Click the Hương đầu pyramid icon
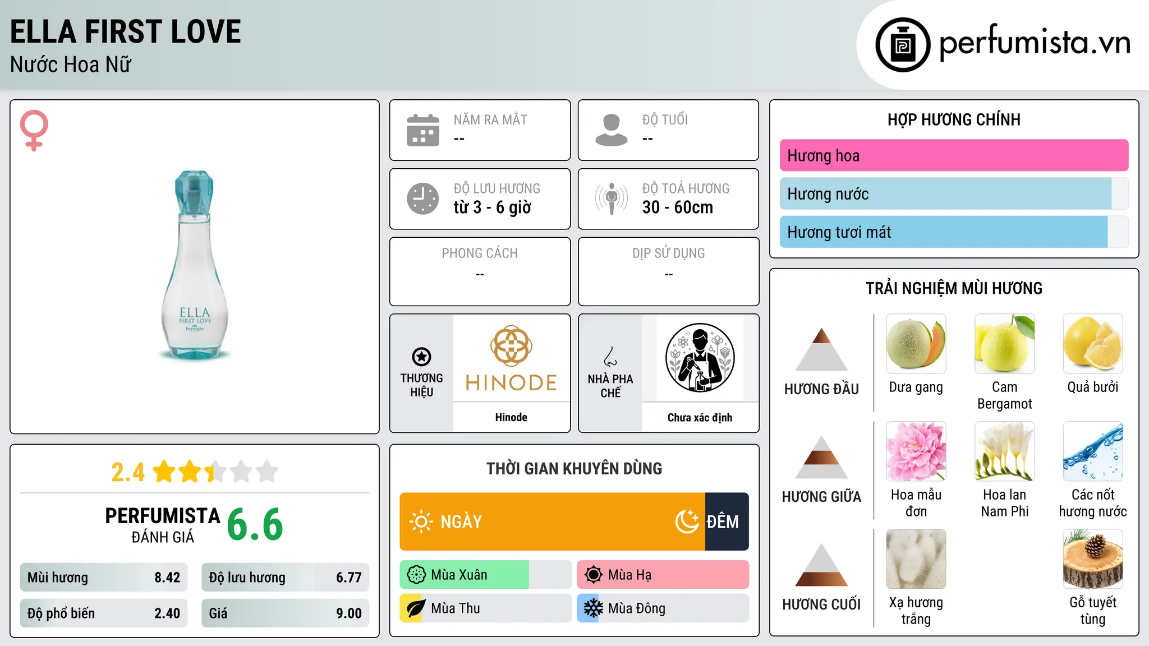The width and height of the screenshot is (1149, 646). [x=821, y=349]
